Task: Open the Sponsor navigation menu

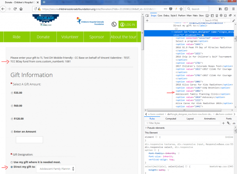Action: (97, 37)
